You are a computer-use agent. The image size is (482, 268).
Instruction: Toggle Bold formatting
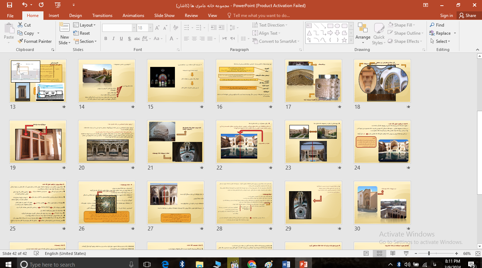106,39
